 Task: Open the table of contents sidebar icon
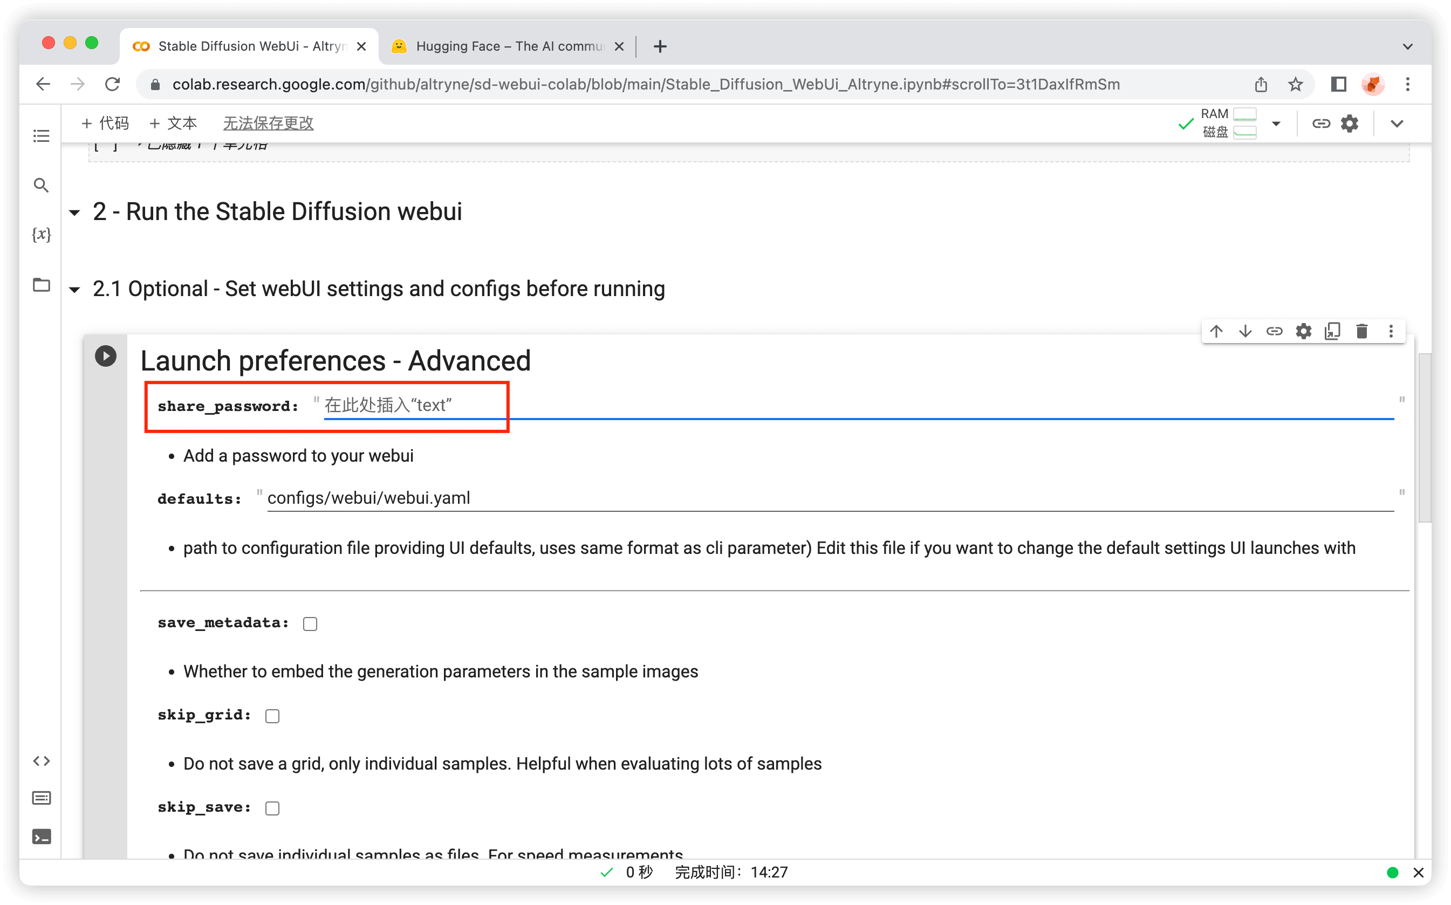[x=40, y=136]
